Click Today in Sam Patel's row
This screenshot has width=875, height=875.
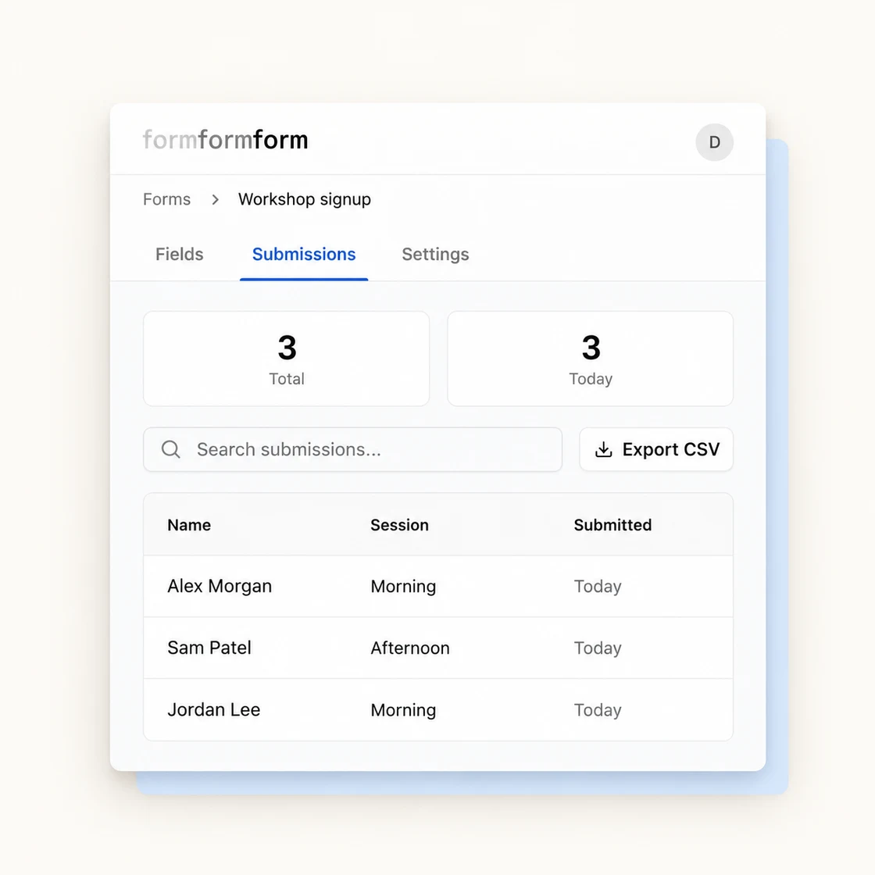click(598, 648)
